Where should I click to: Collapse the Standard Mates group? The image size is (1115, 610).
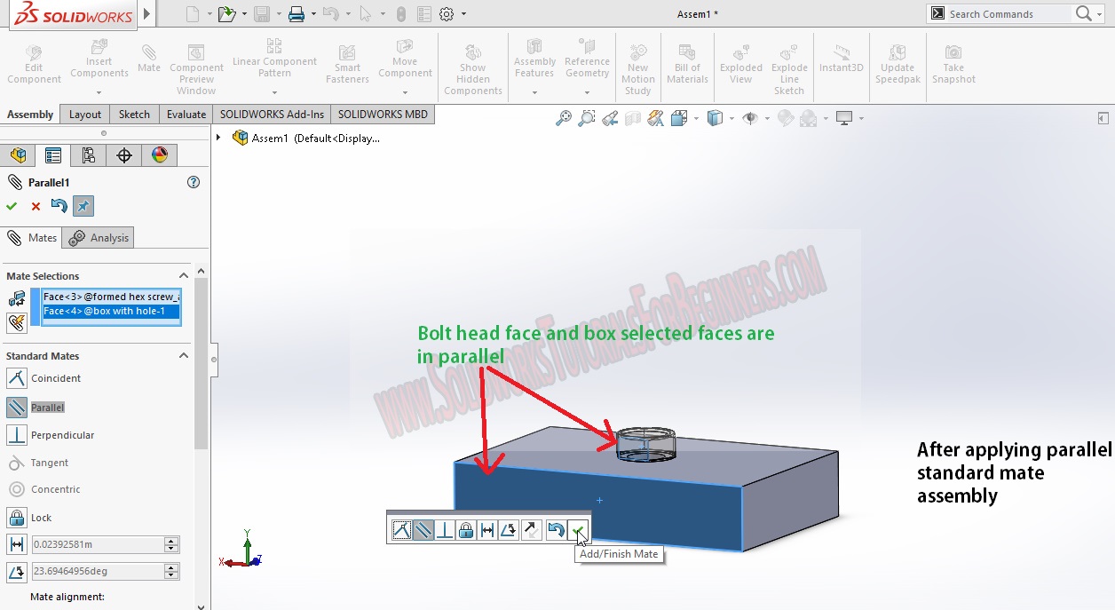pos(184,355)
